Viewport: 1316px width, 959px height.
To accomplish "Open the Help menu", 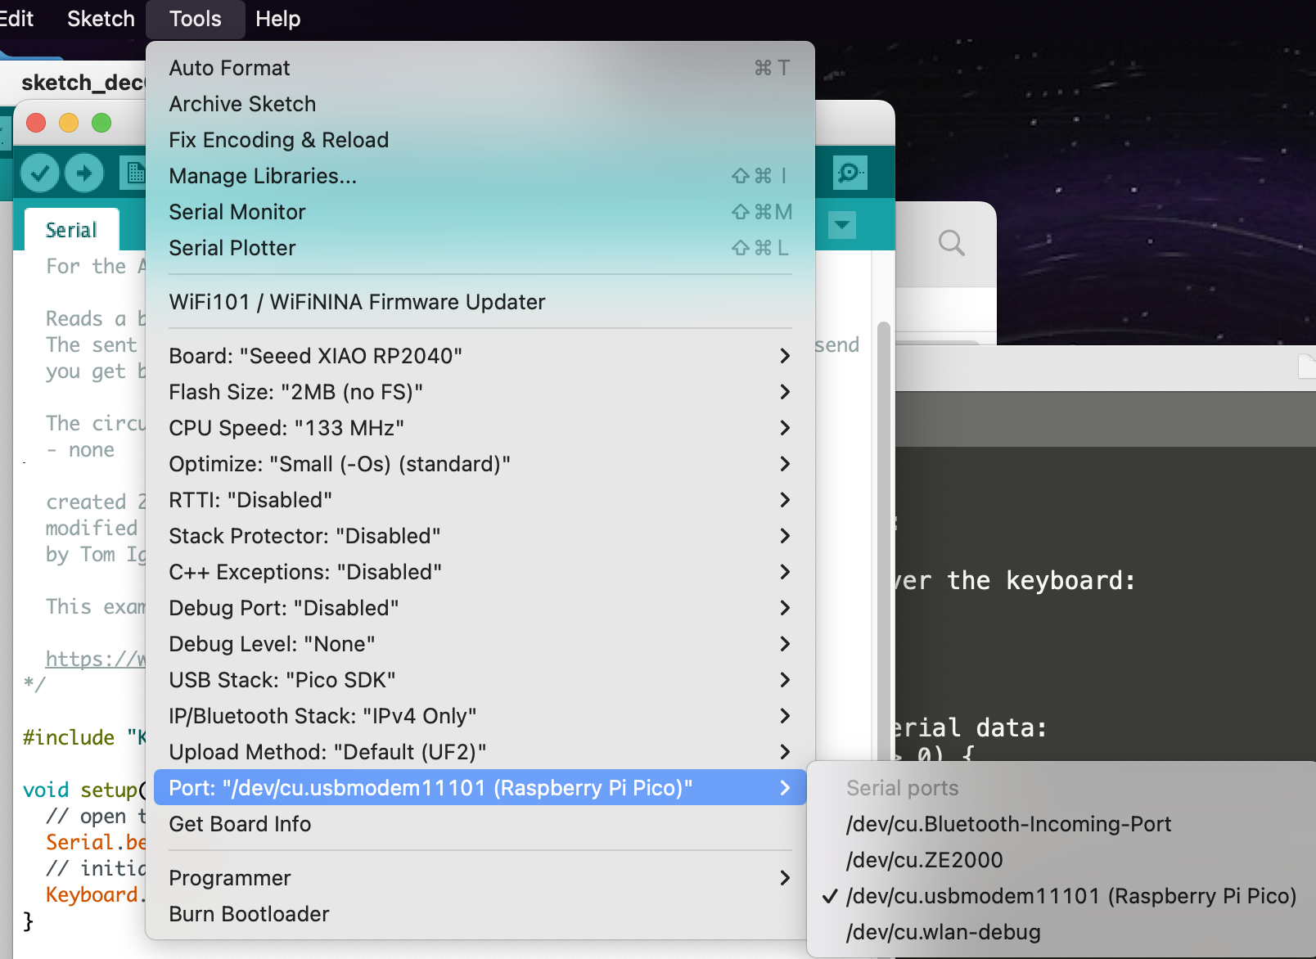I will pyautogui.click(x=277, y=19).
